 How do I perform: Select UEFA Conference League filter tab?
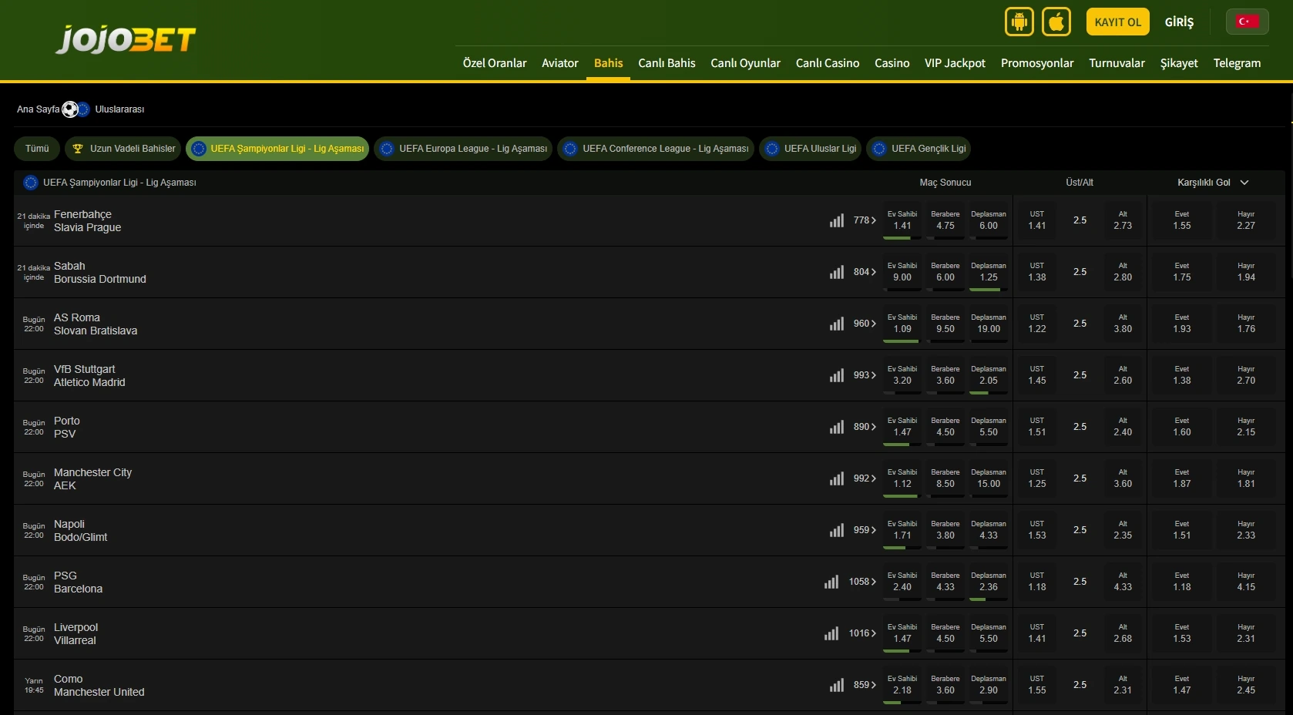click(656, 149)
